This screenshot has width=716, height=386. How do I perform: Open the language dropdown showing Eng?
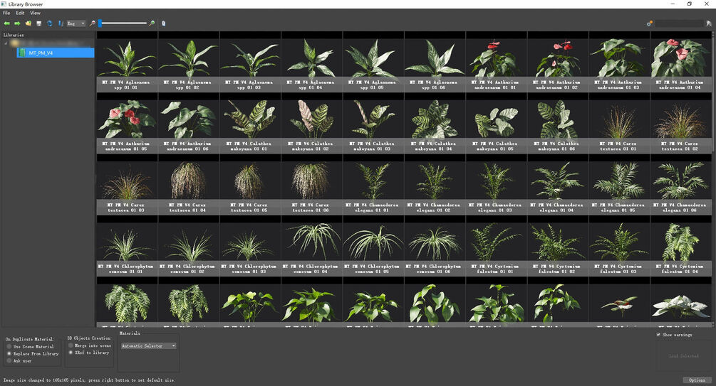[76, 23]
